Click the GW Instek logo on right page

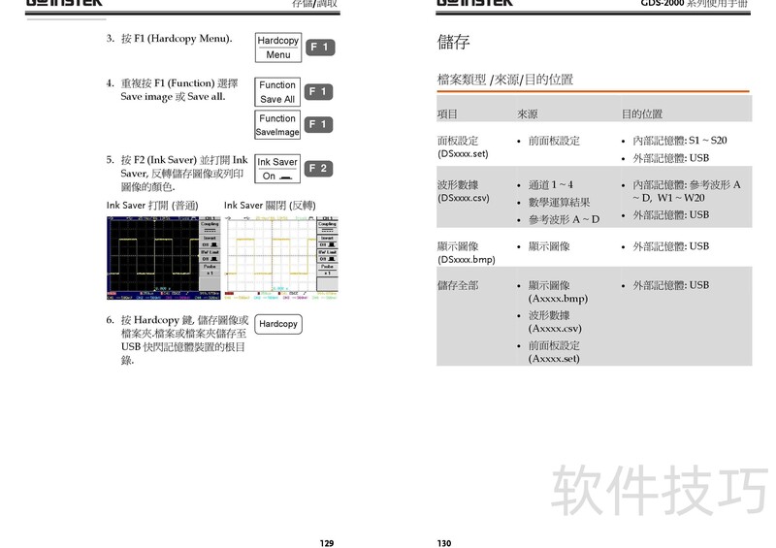[475, 4]
